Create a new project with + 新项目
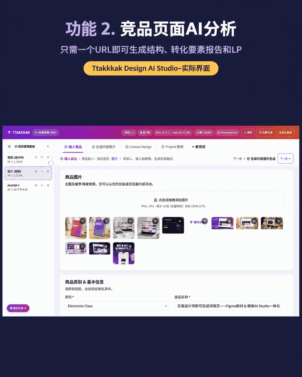 click(x=198, y=146)
